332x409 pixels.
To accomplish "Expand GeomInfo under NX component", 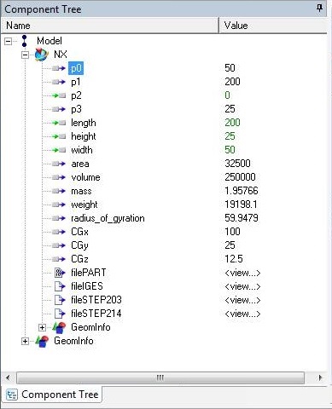I will [42, 327].
